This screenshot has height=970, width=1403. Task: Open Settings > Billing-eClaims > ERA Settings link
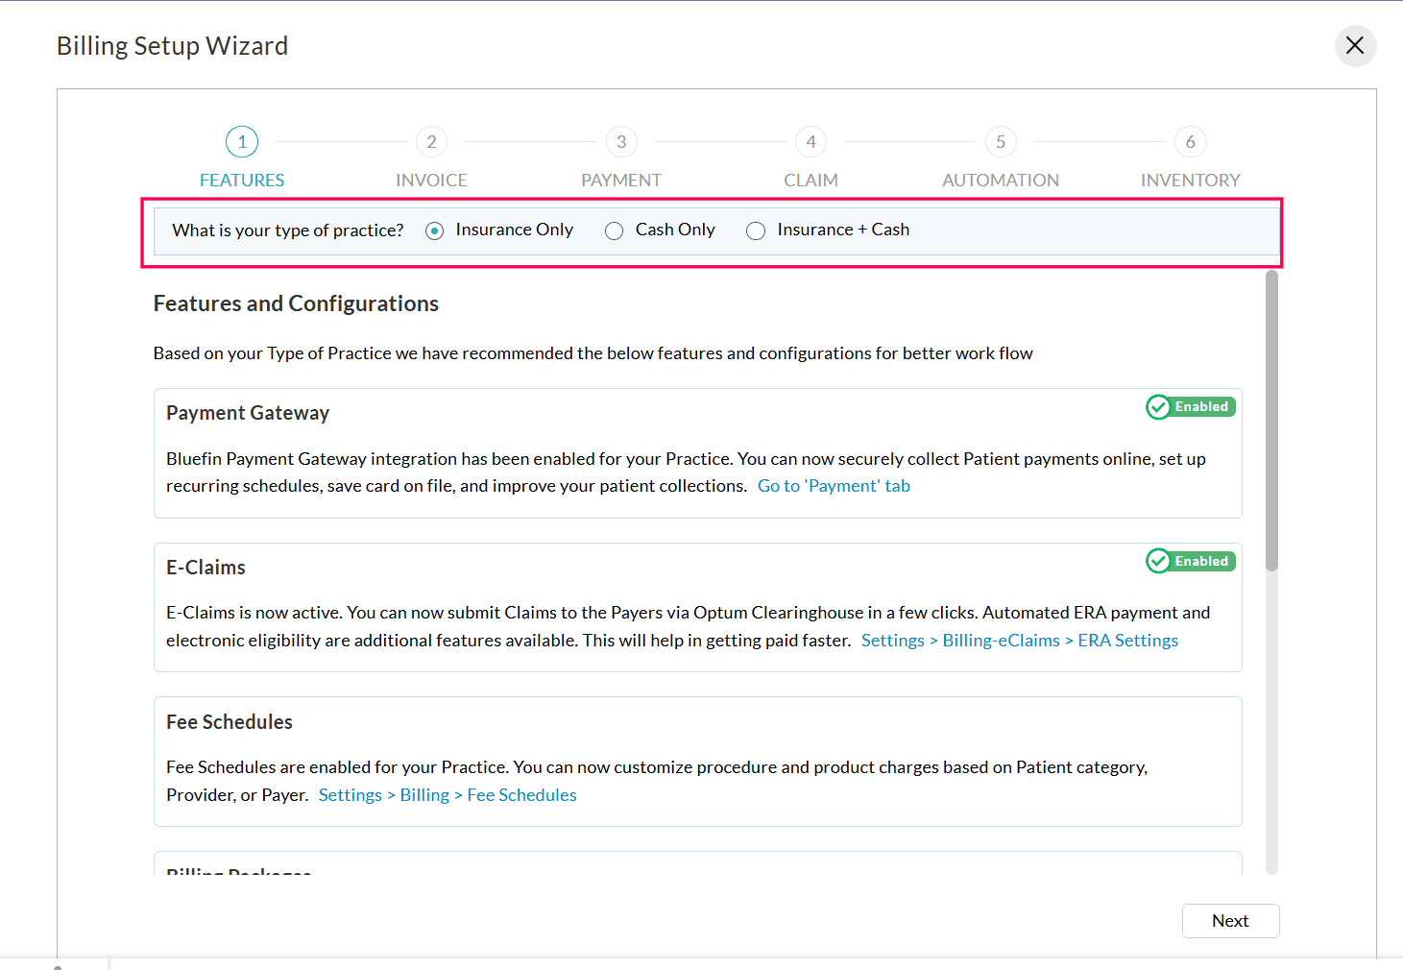click(1019, 641)
